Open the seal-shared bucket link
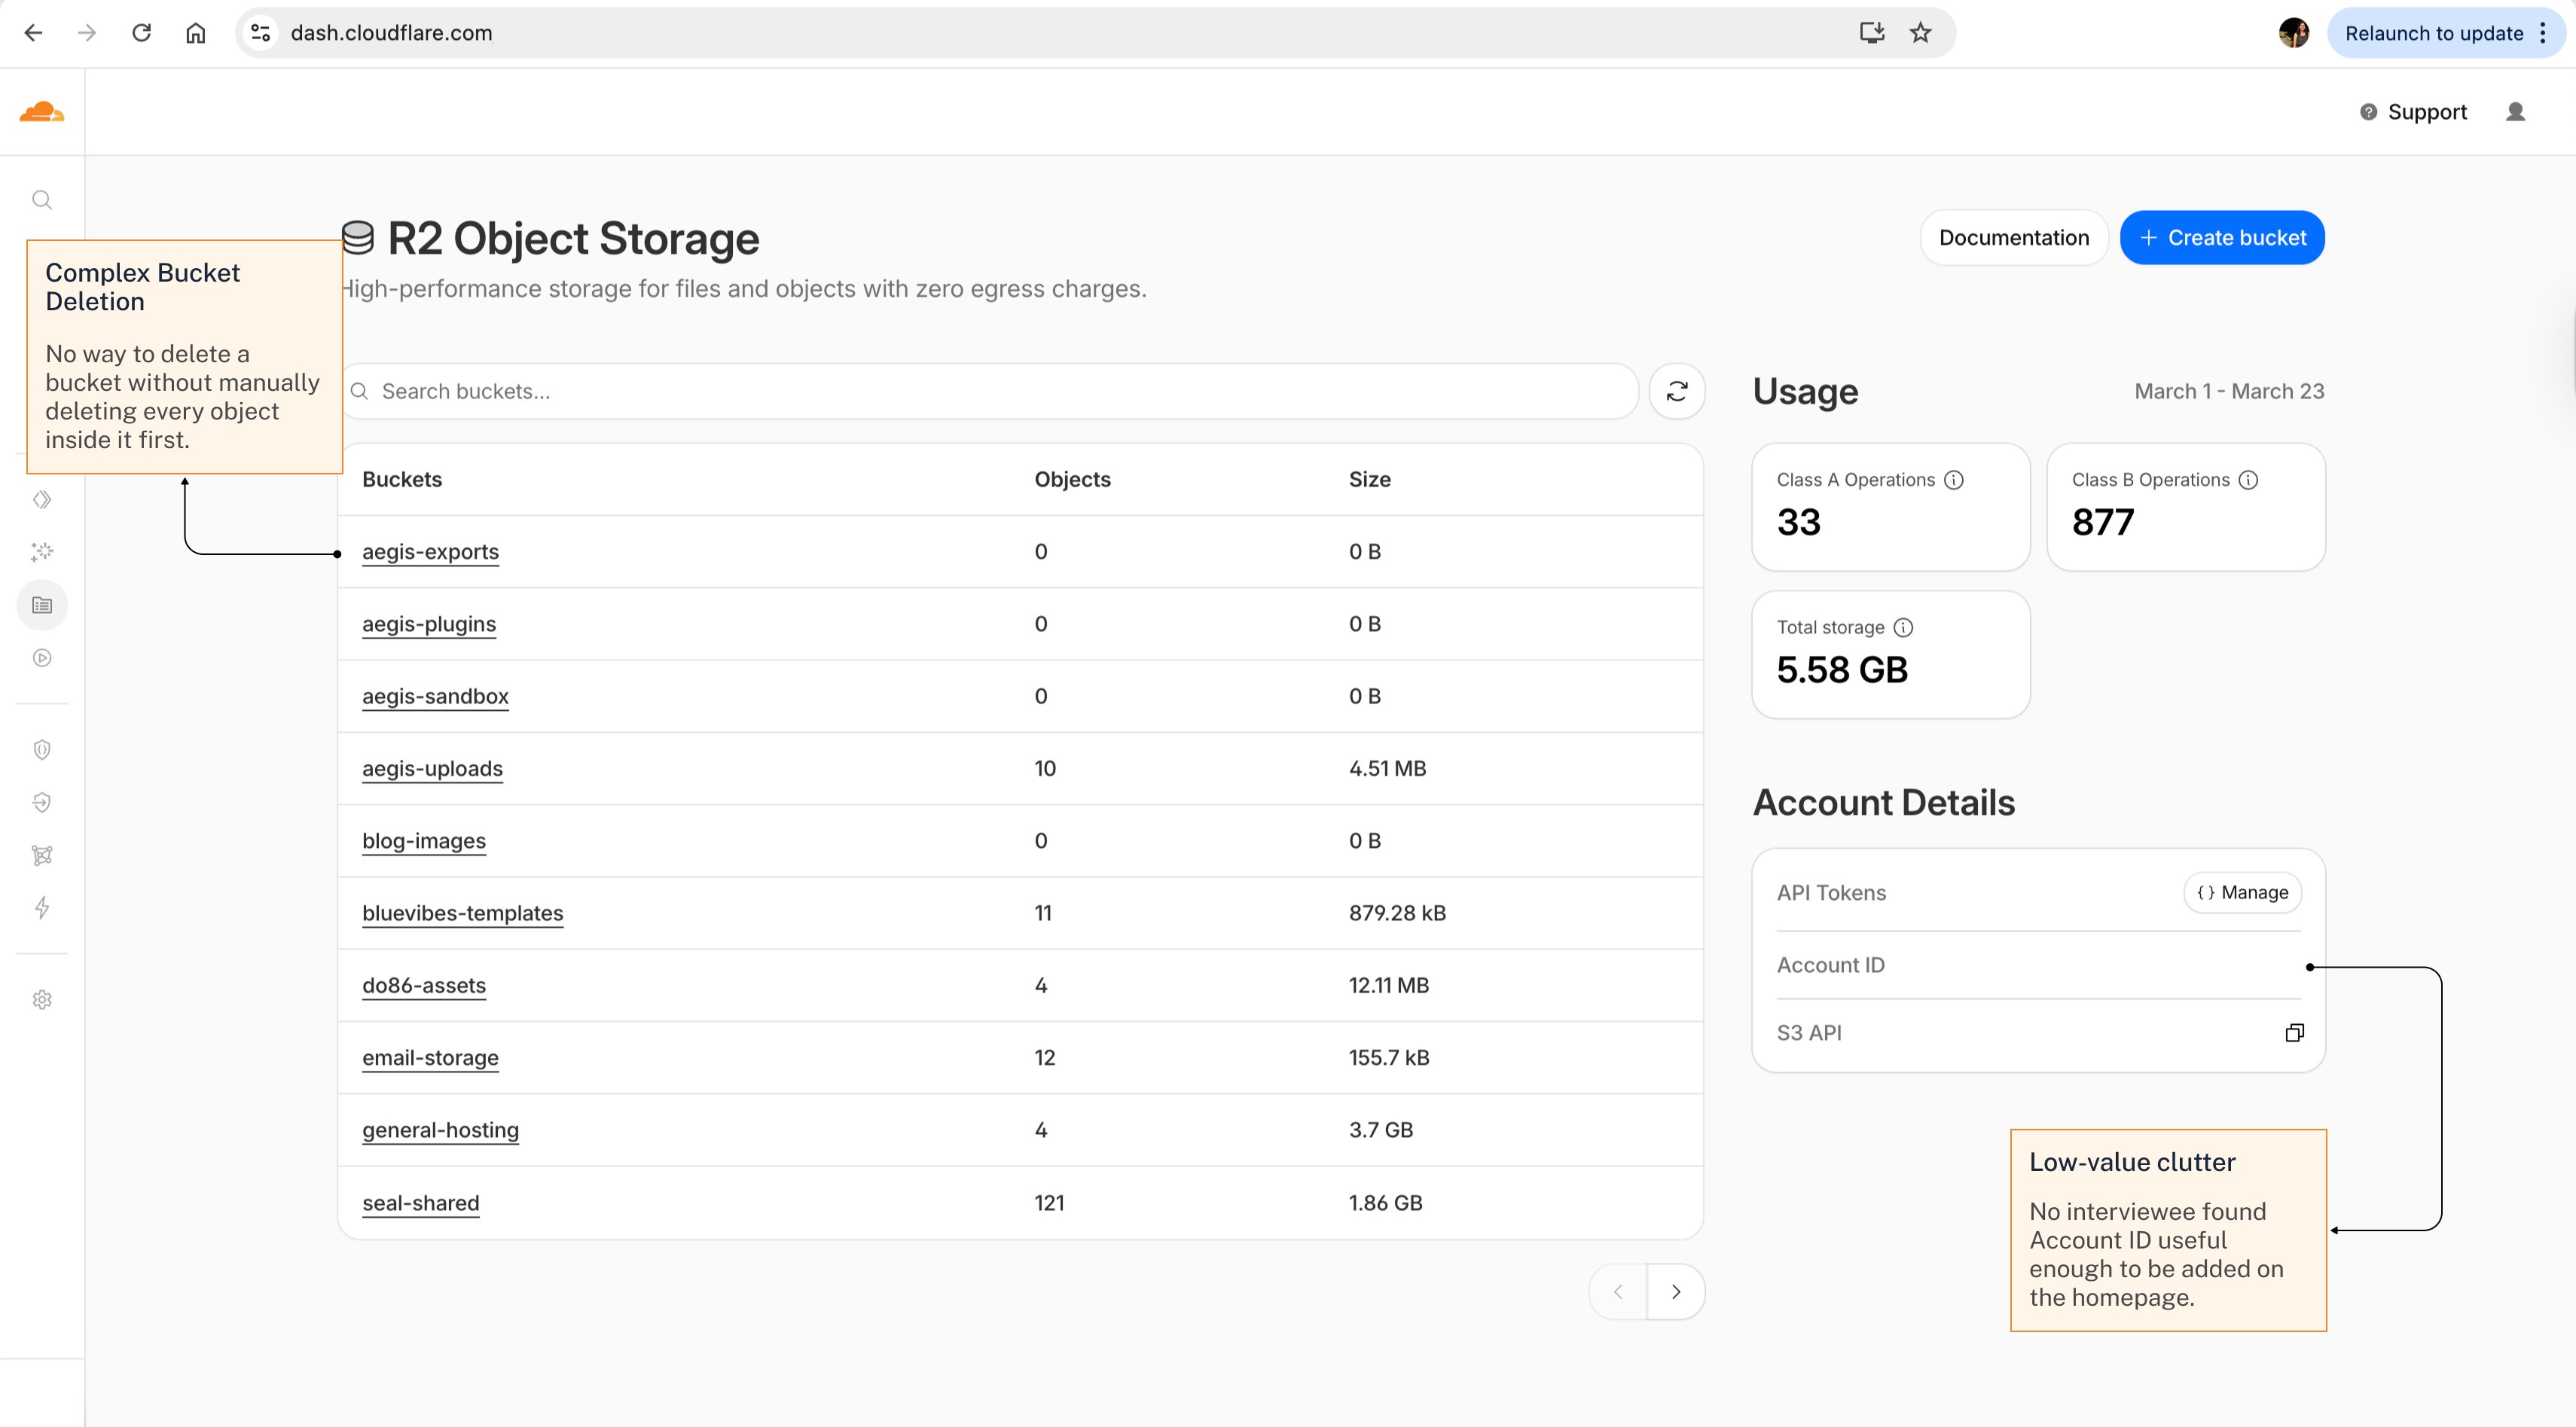 pos(420,1202)
